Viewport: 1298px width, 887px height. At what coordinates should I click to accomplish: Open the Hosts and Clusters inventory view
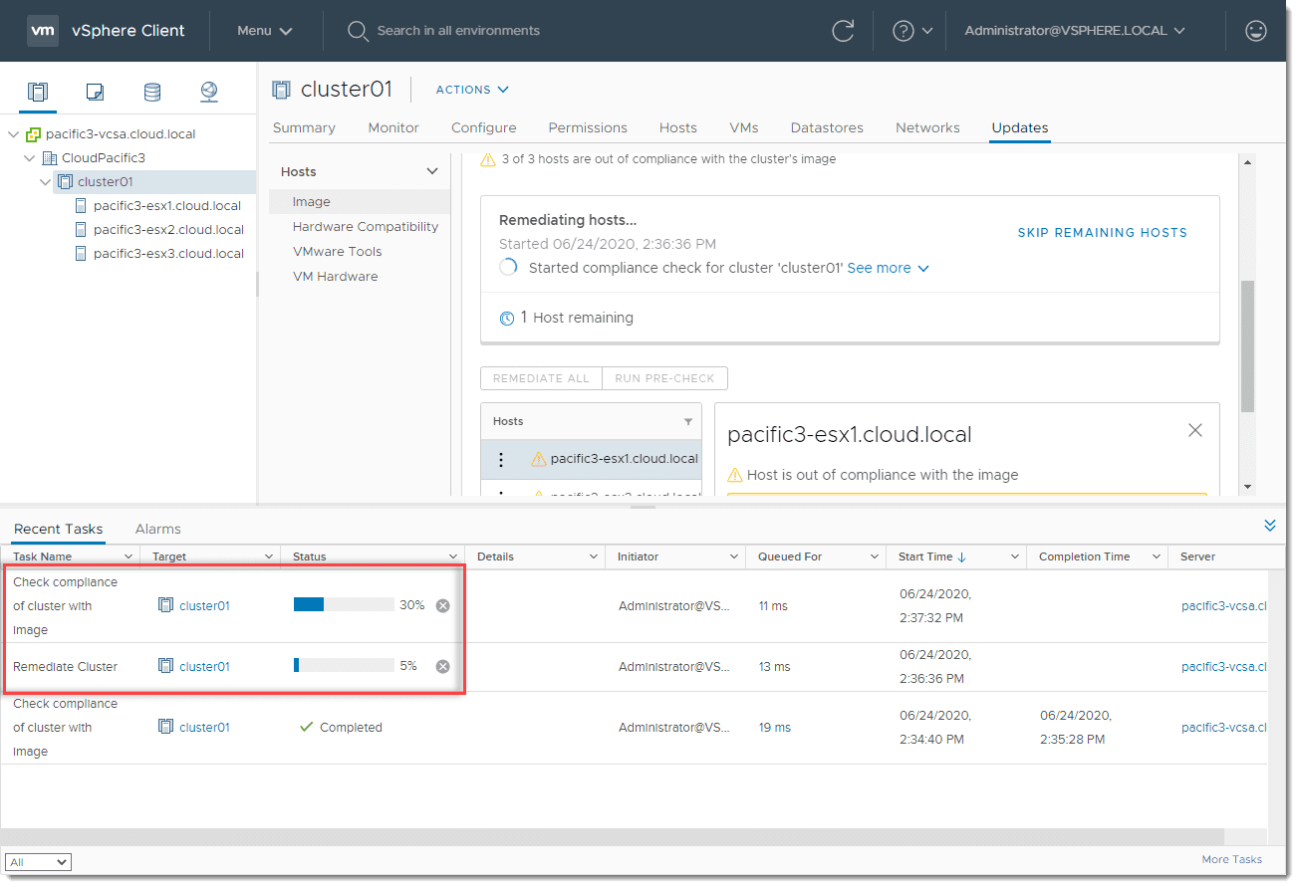pyautogui.click(x=38, y=93)
